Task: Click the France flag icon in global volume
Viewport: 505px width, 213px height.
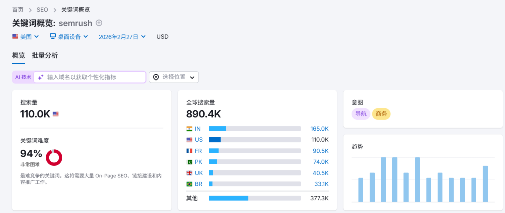Action: 189,151
